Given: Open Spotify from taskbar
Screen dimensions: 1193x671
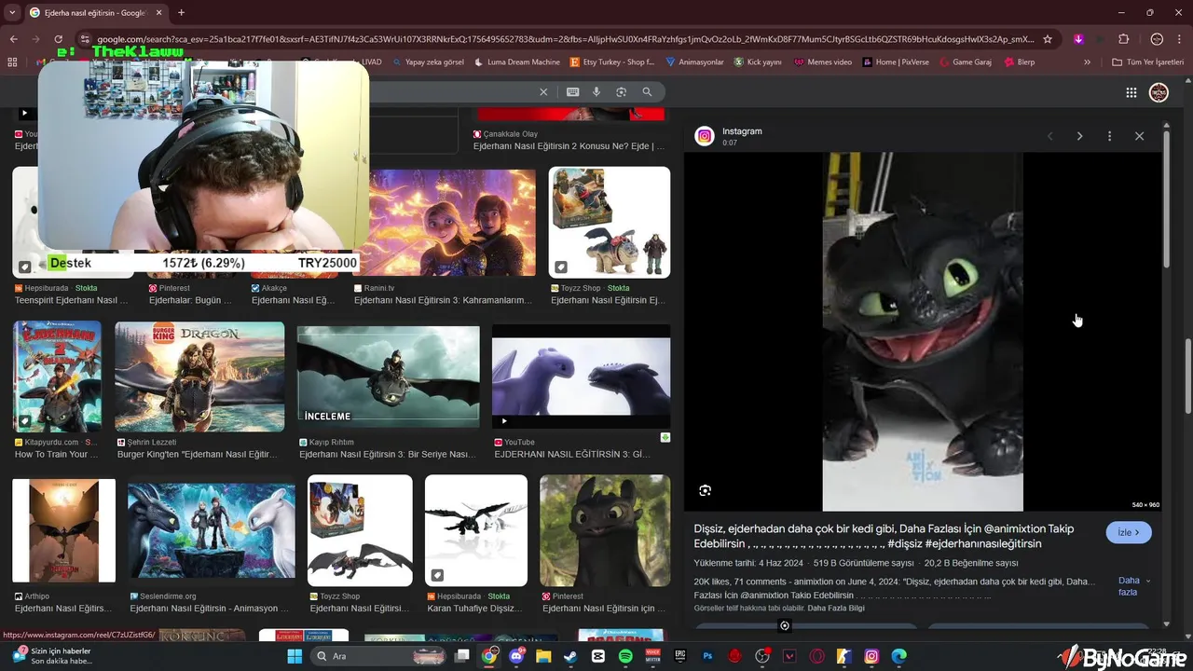Looking at the screenshot, I should click(x=625, y=656).
